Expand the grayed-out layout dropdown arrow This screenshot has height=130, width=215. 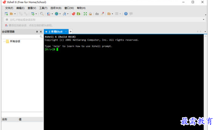120,14
